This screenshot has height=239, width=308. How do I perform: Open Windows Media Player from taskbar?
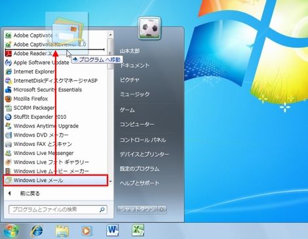pyautogui.click(x=87, y=231)
